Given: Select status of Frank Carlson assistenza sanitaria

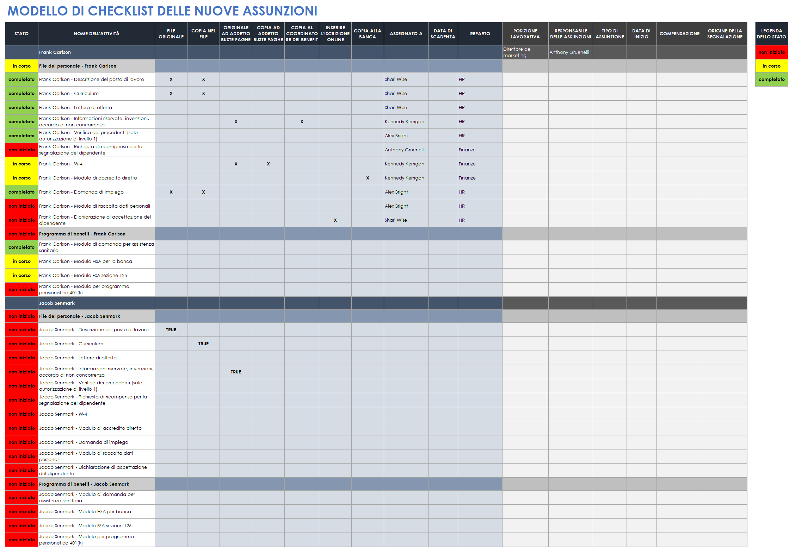Looking at the screenshot, I should click(21, 247).
